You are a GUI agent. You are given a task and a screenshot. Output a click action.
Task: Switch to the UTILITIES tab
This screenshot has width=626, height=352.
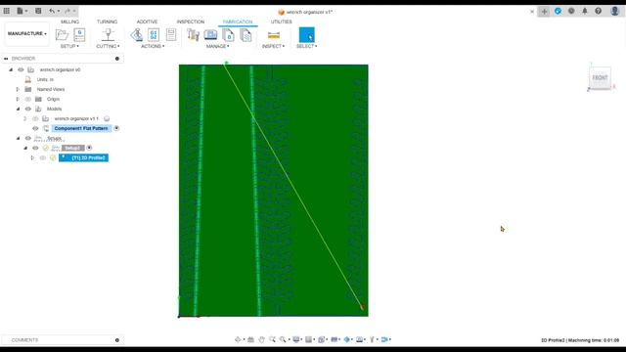pos(281,22)
